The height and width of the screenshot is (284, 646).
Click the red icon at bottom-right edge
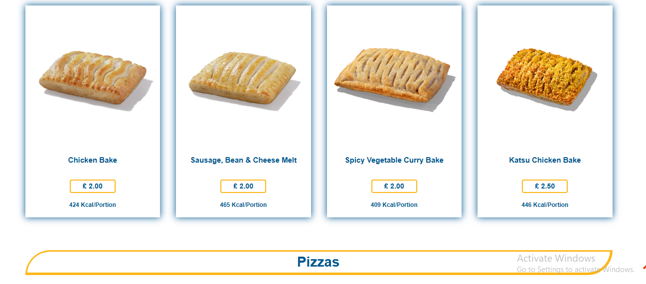pyautogui.click(x=644, y=267)
